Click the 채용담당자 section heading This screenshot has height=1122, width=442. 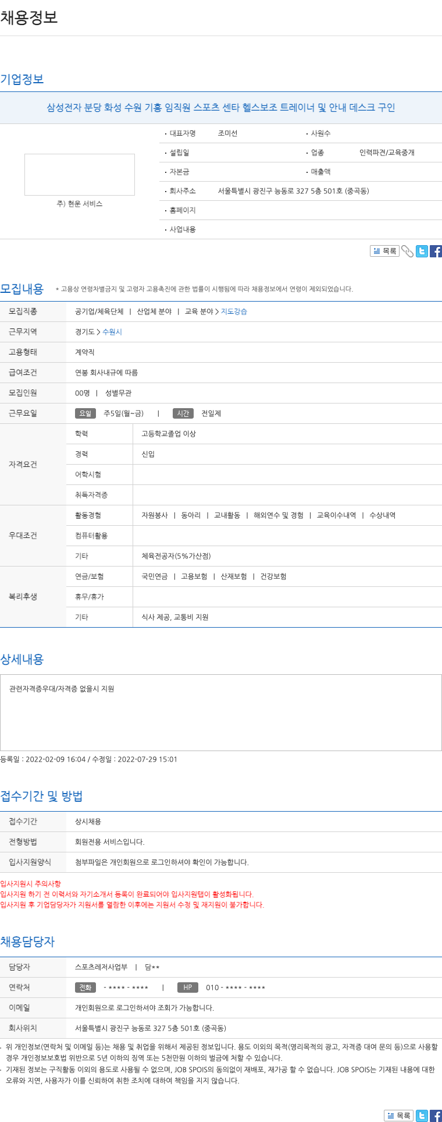pyautogui.click(x=27, y=942)
